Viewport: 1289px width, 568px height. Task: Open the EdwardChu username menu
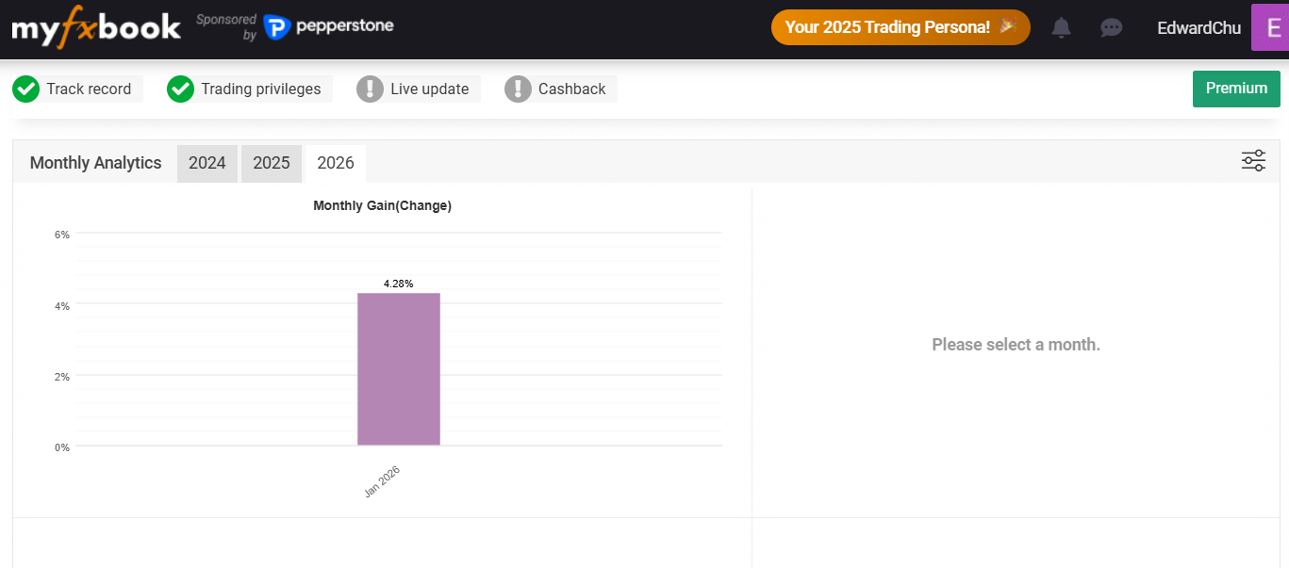pyautogui.click(x=1198, y=28)
